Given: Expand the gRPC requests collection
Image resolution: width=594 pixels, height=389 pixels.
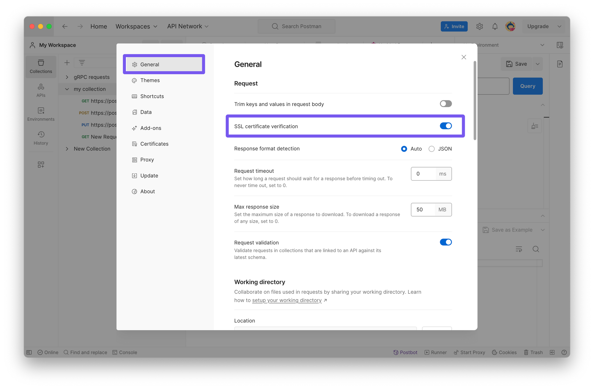Looking at the screenshot, I should [67, 77].
